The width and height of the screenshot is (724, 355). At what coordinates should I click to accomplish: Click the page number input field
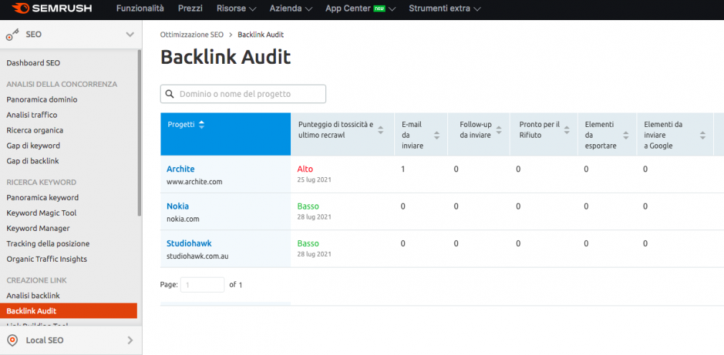[202, 285]
